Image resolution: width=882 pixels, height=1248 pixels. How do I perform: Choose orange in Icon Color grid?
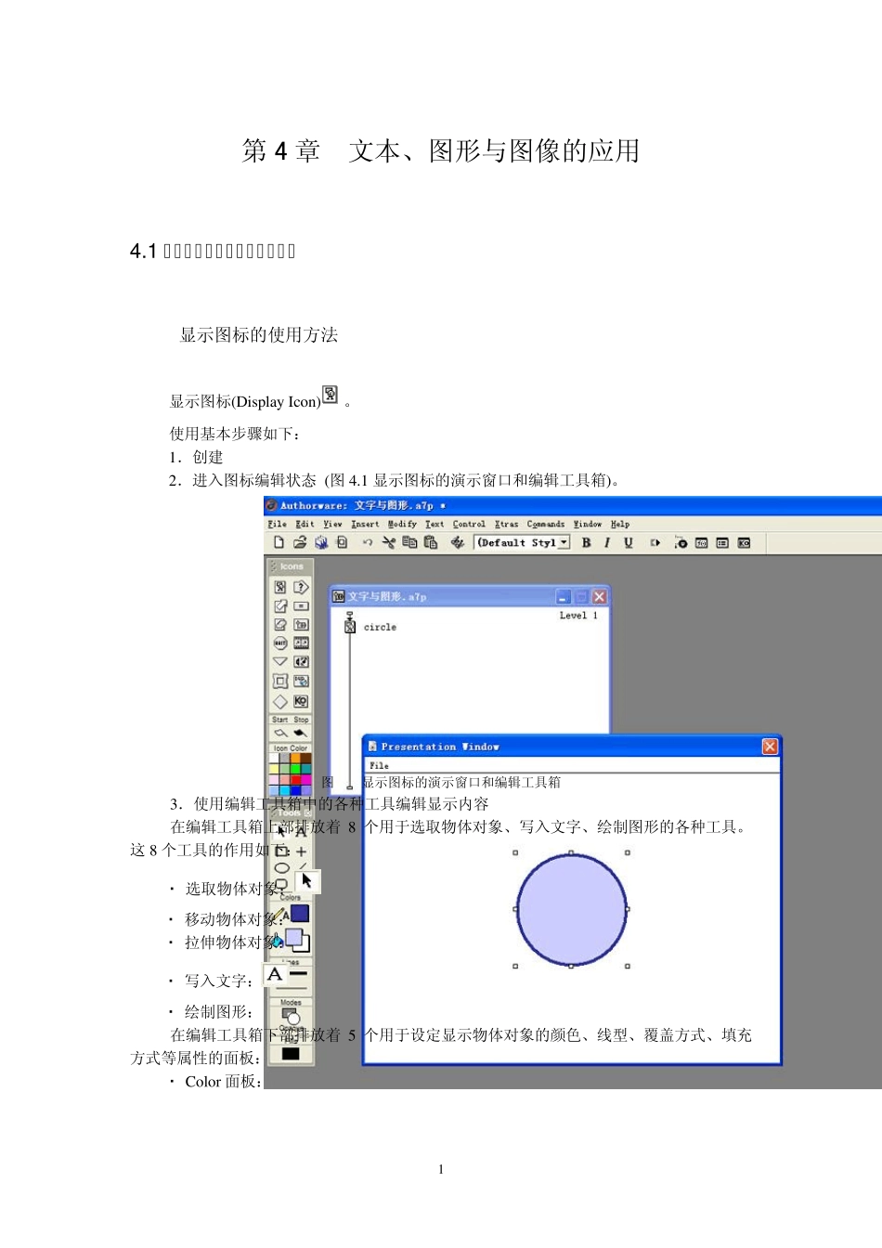point(295,758)
